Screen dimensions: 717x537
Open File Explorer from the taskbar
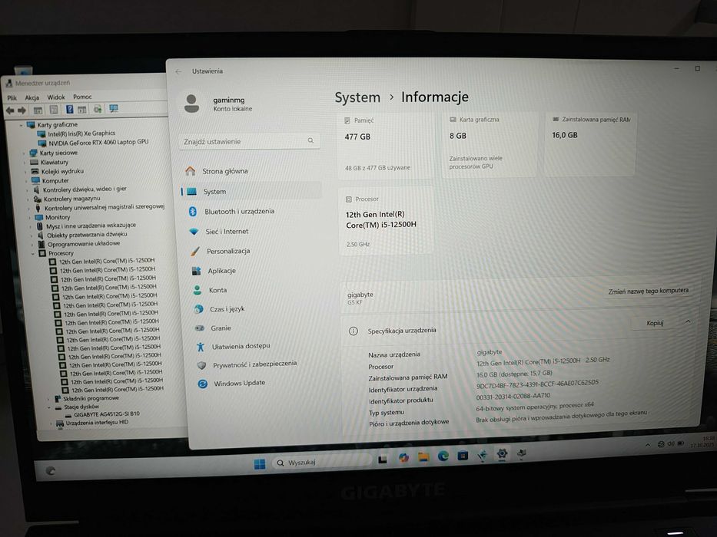pyautogui.click(x=423, y=457)
